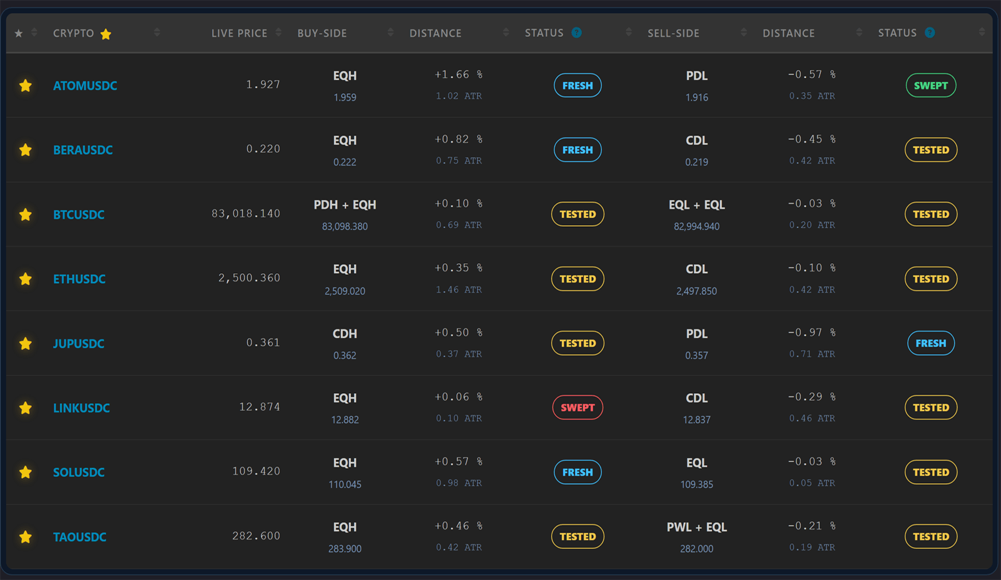Sort by the Crypto column header
This screenshot has height=580, width=1001.
(x=73, y=33)
